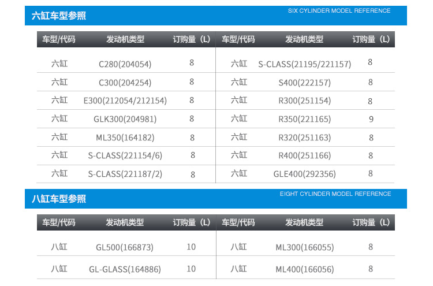Viewport: 433px width, 286px height.
Task: Select the S-CLASS(21195/221157) cell
Action: coord(305,64)
